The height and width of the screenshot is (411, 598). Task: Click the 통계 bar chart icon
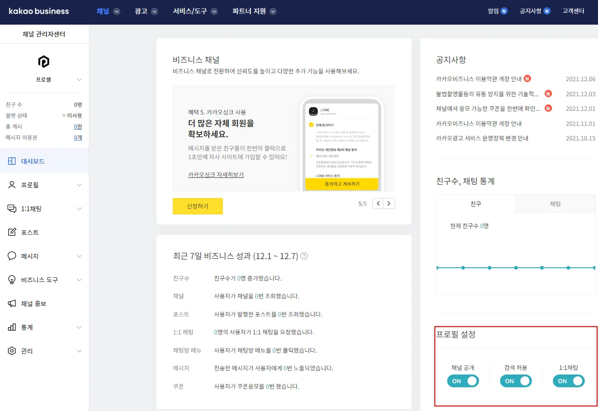(12, 327)
